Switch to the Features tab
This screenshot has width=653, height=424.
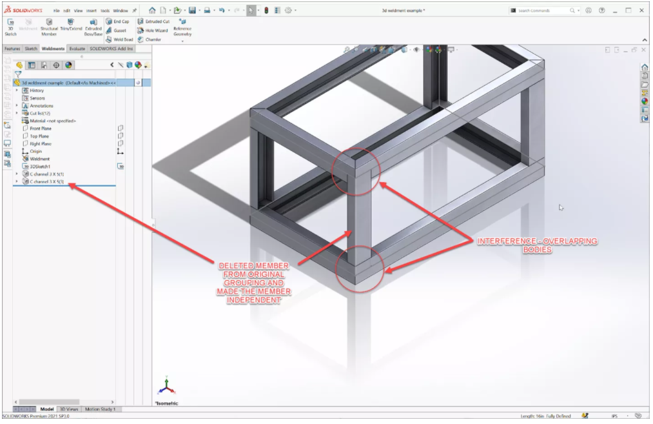[x=12, y=49]
